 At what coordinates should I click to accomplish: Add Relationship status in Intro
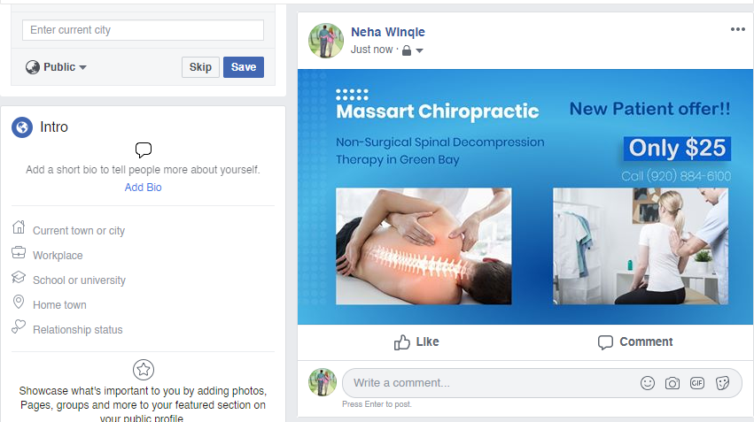coord(78,330)
